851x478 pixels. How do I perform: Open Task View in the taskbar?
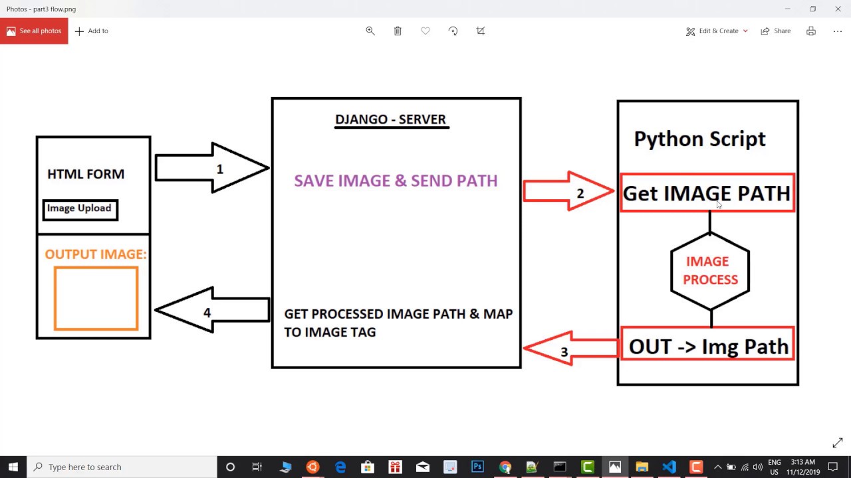point(257,467)
